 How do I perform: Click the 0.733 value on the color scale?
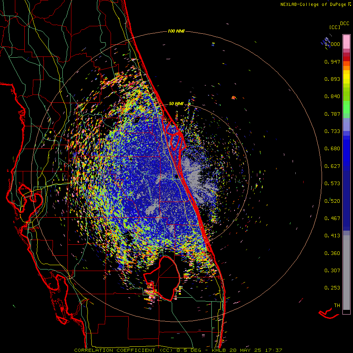point(332,131)
